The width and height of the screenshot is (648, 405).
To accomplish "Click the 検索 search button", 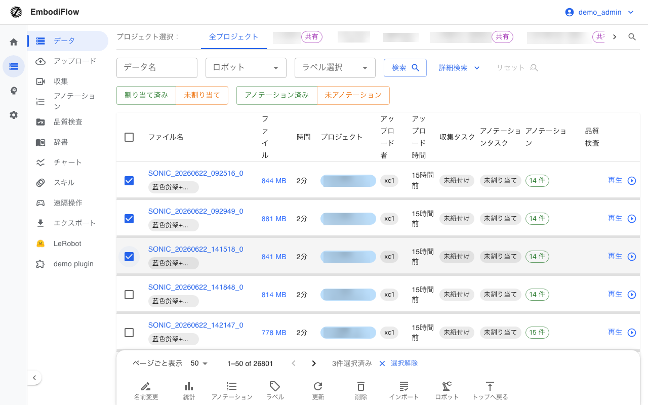I will click(405, 68).
